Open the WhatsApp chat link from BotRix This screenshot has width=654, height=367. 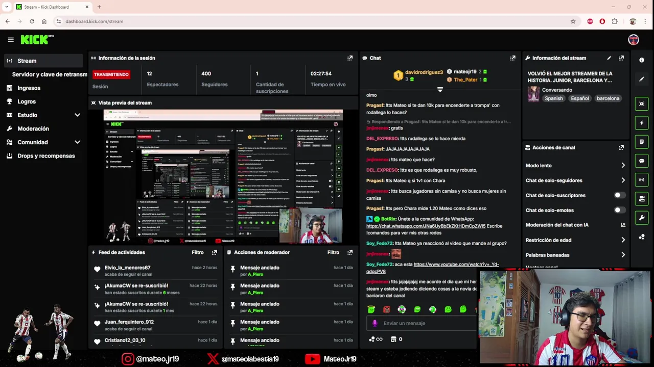coord(426,226)
